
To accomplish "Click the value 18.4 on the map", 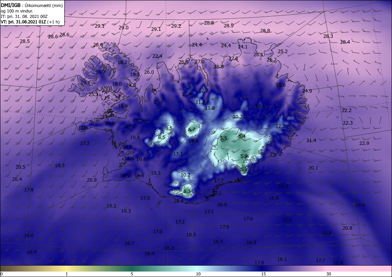I will click(178, 201).
